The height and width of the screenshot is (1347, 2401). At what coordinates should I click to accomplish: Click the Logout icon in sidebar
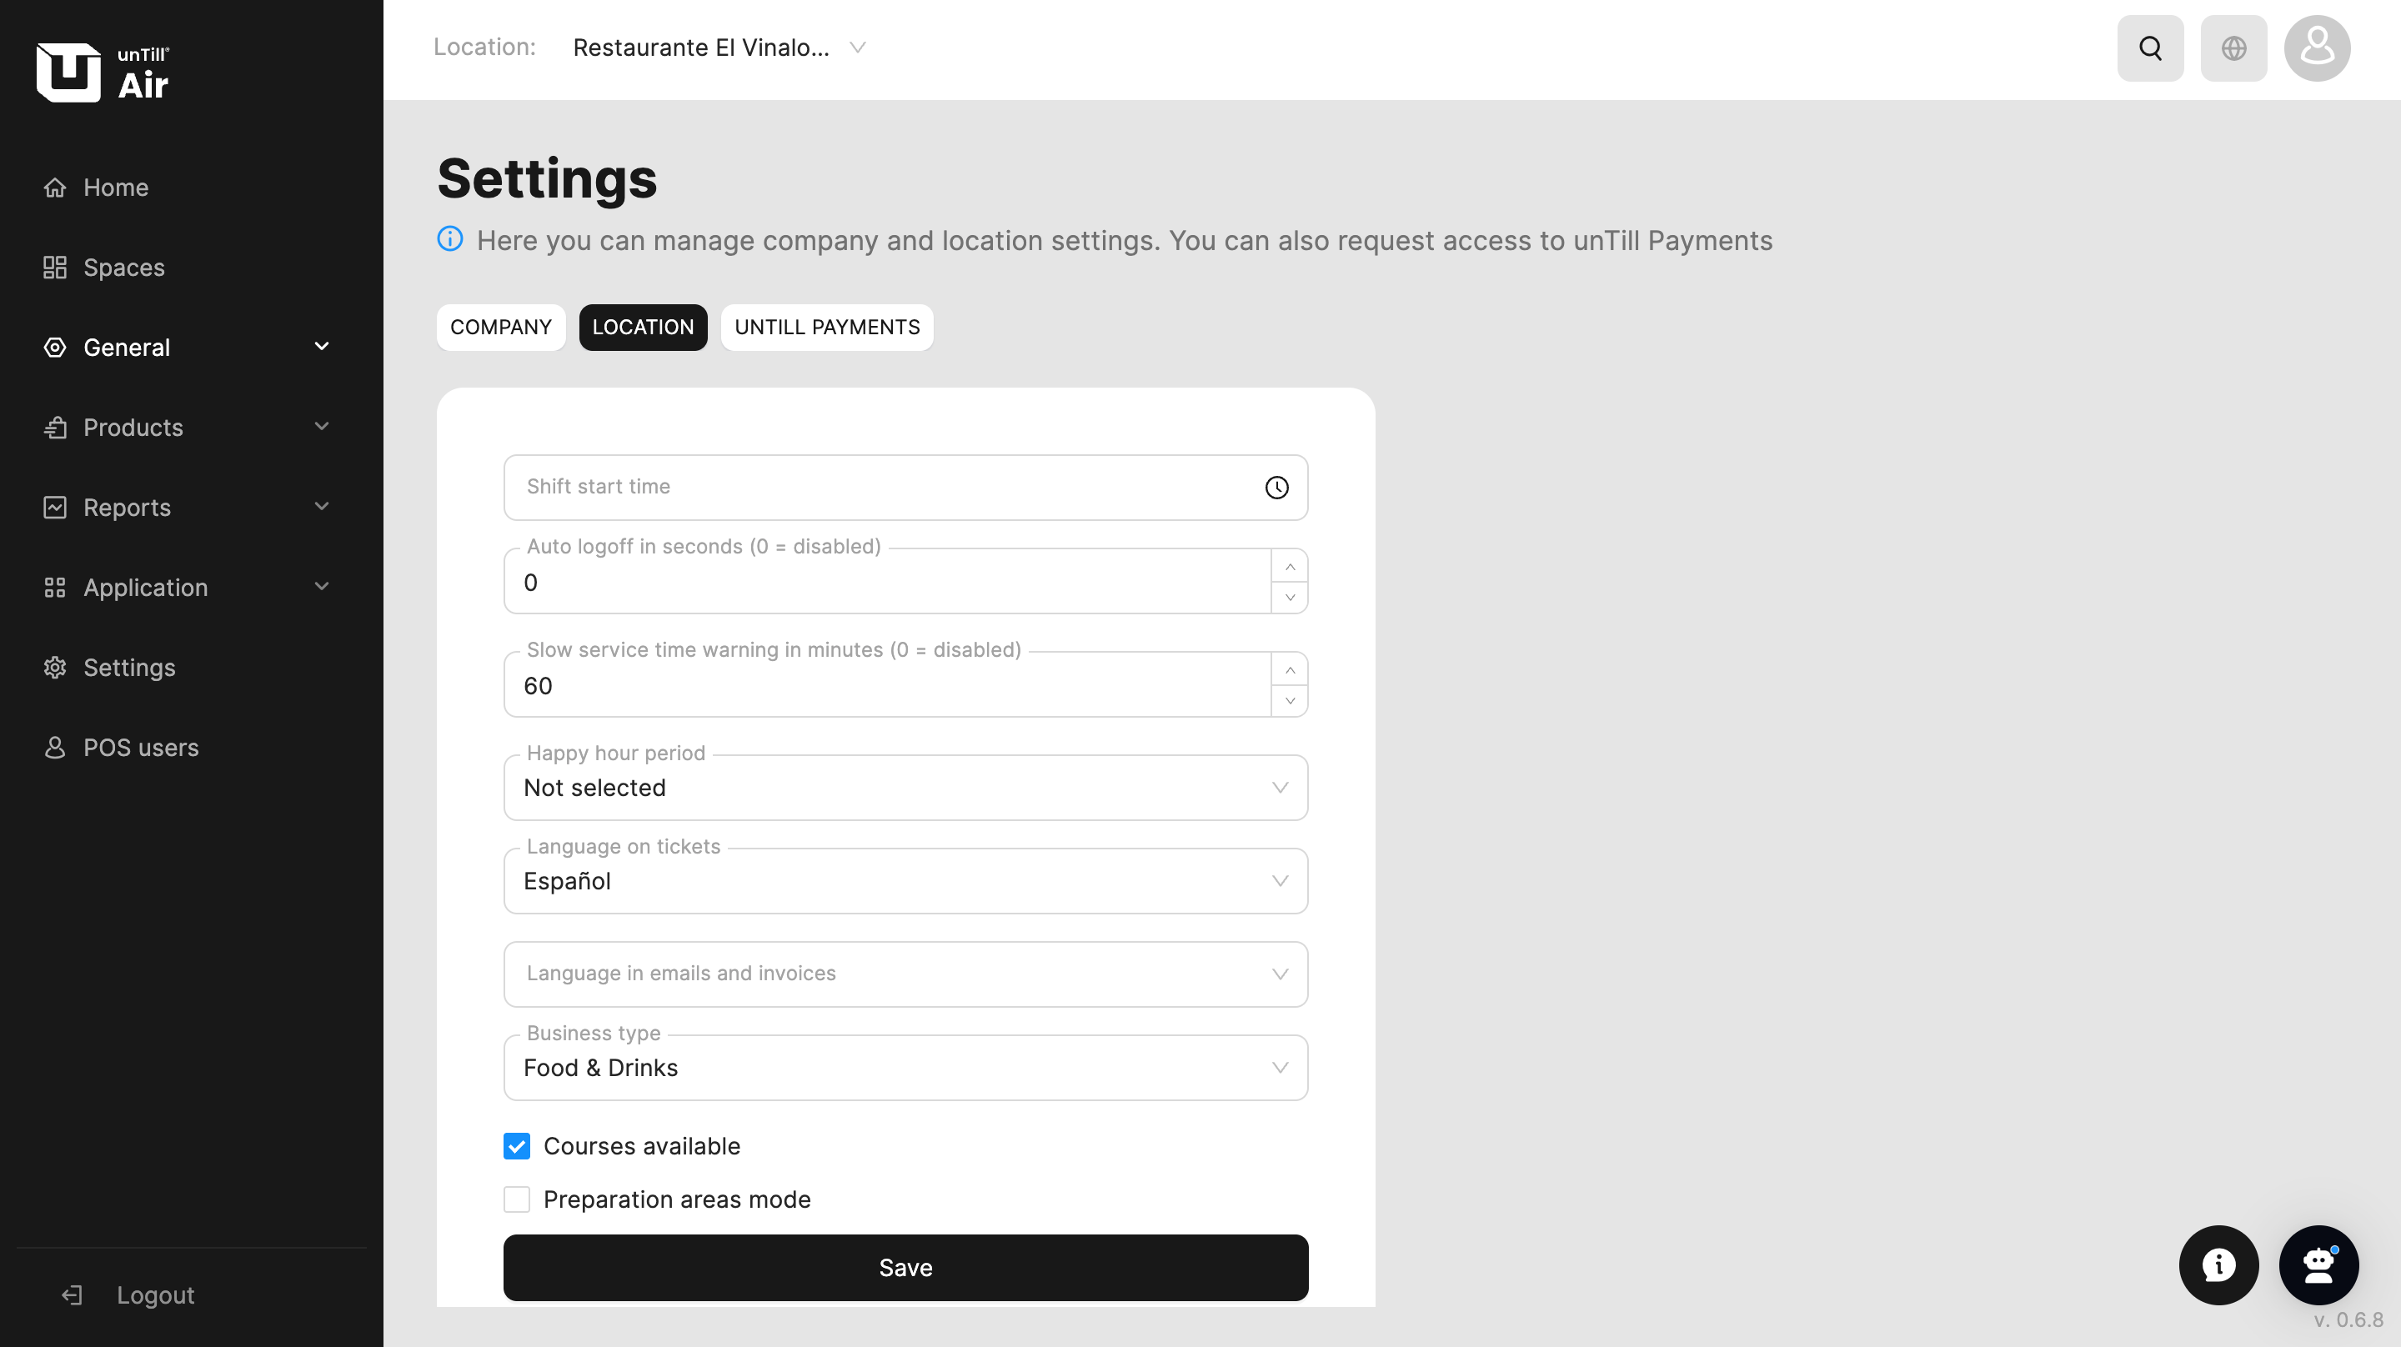pyautogui.click(x=72, y=1294)
